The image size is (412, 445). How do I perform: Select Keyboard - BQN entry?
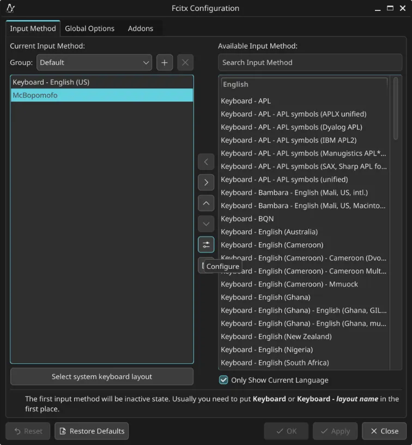coord(304,219)
